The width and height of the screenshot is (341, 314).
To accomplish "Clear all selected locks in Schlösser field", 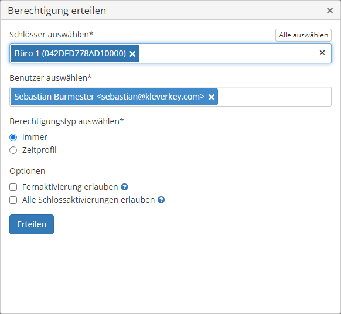I will pos(322,53).
